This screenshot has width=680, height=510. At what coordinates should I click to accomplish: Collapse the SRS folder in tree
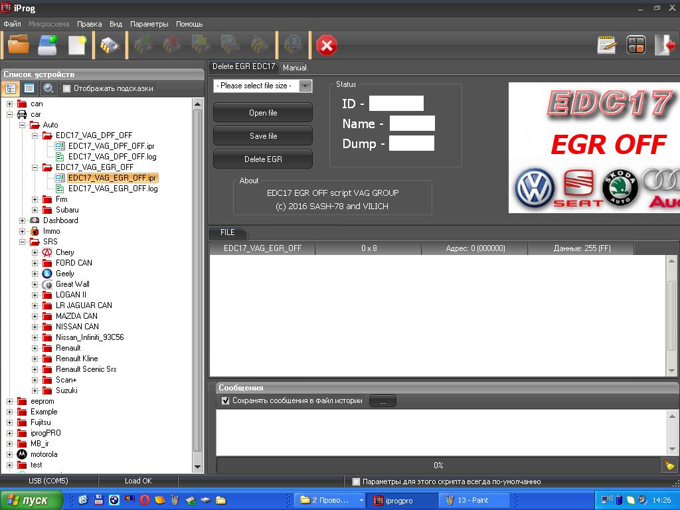(x=22, y=242)
